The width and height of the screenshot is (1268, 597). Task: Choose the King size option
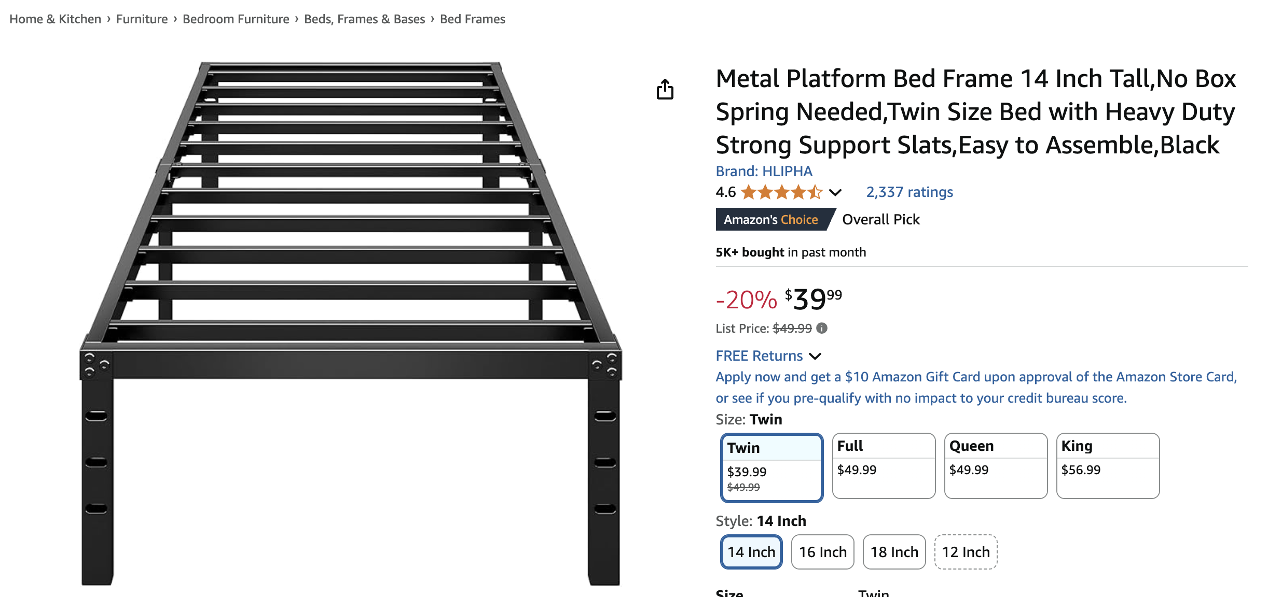(1108, 465)
